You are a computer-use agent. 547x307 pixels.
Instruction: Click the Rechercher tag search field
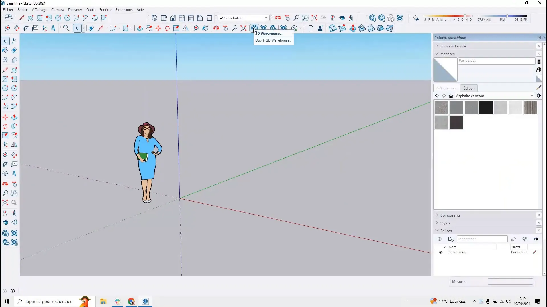pyautogui.click(x=482, y=239)
